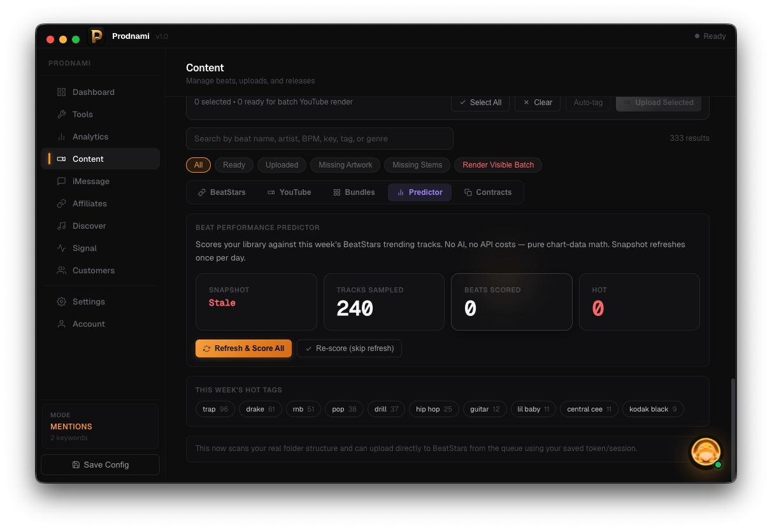Enable the All filter chip

[x=198, y=165]
